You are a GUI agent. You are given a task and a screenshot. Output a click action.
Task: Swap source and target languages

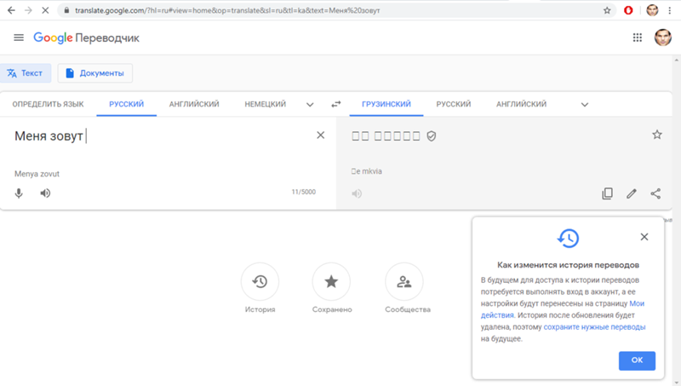(336, 104)
